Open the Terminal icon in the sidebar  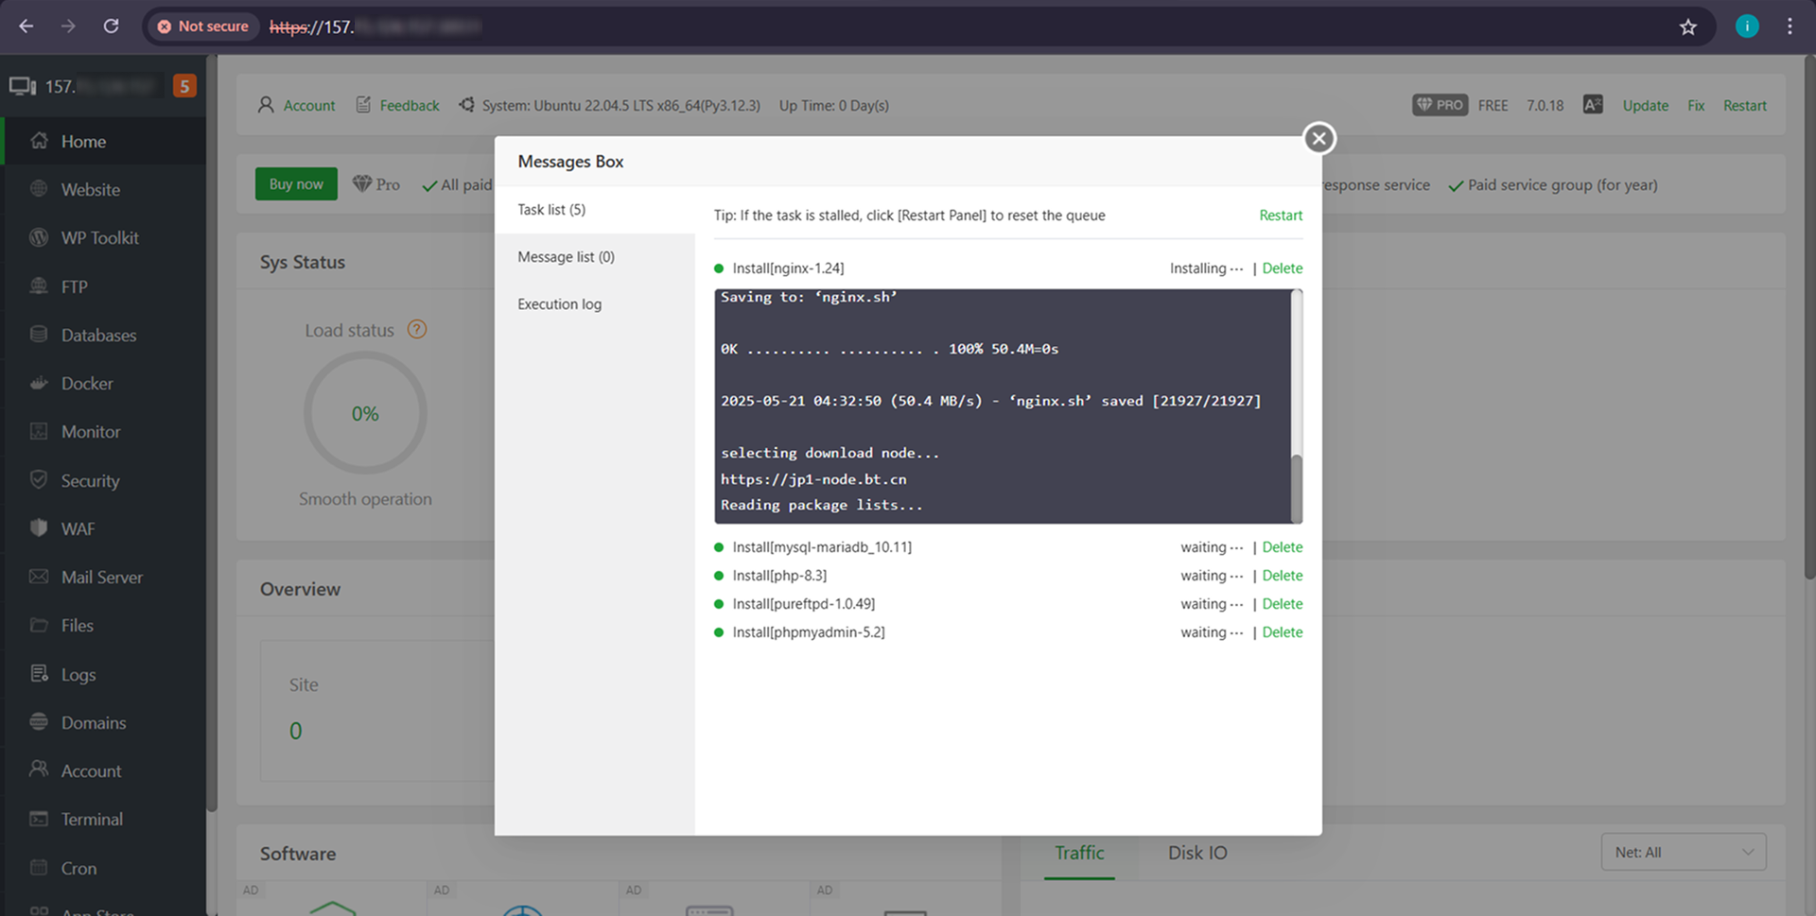coord(39,819)
